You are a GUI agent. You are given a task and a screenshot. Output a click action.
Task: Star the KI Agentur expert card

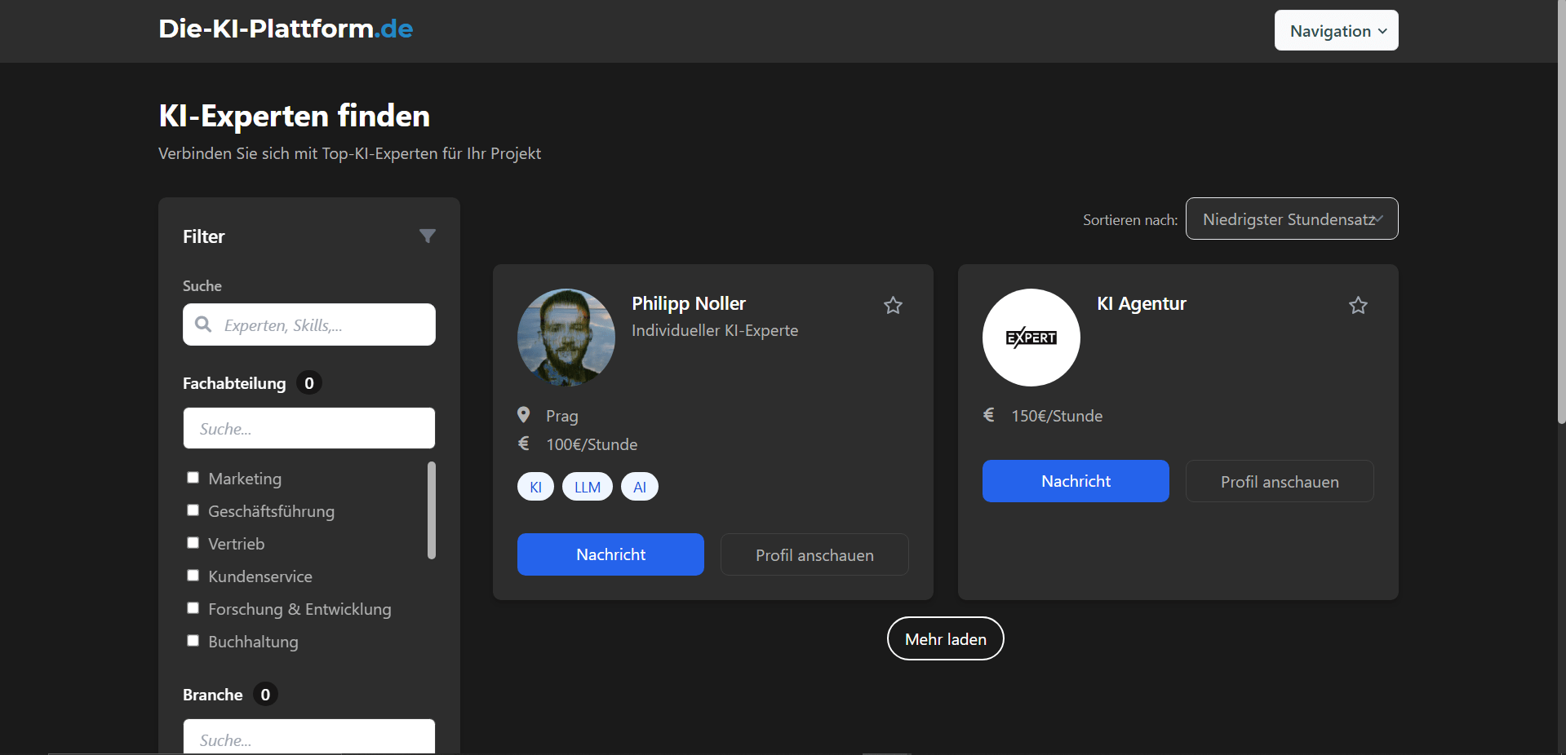click(x=1358, y=306)
